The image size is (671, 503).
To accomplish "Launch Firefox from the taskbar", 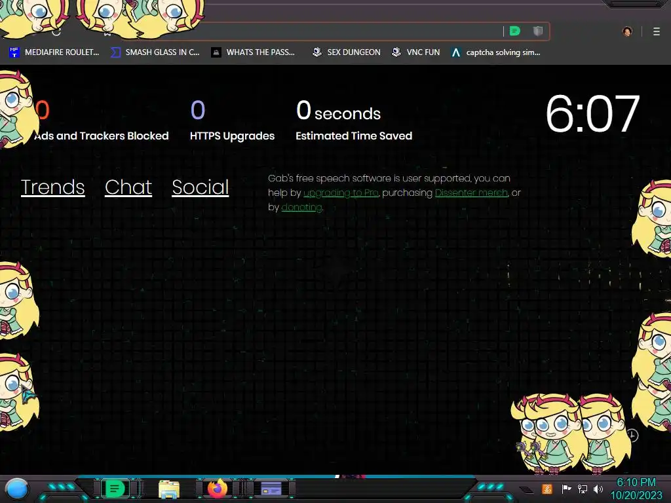I will coord(218,489).
